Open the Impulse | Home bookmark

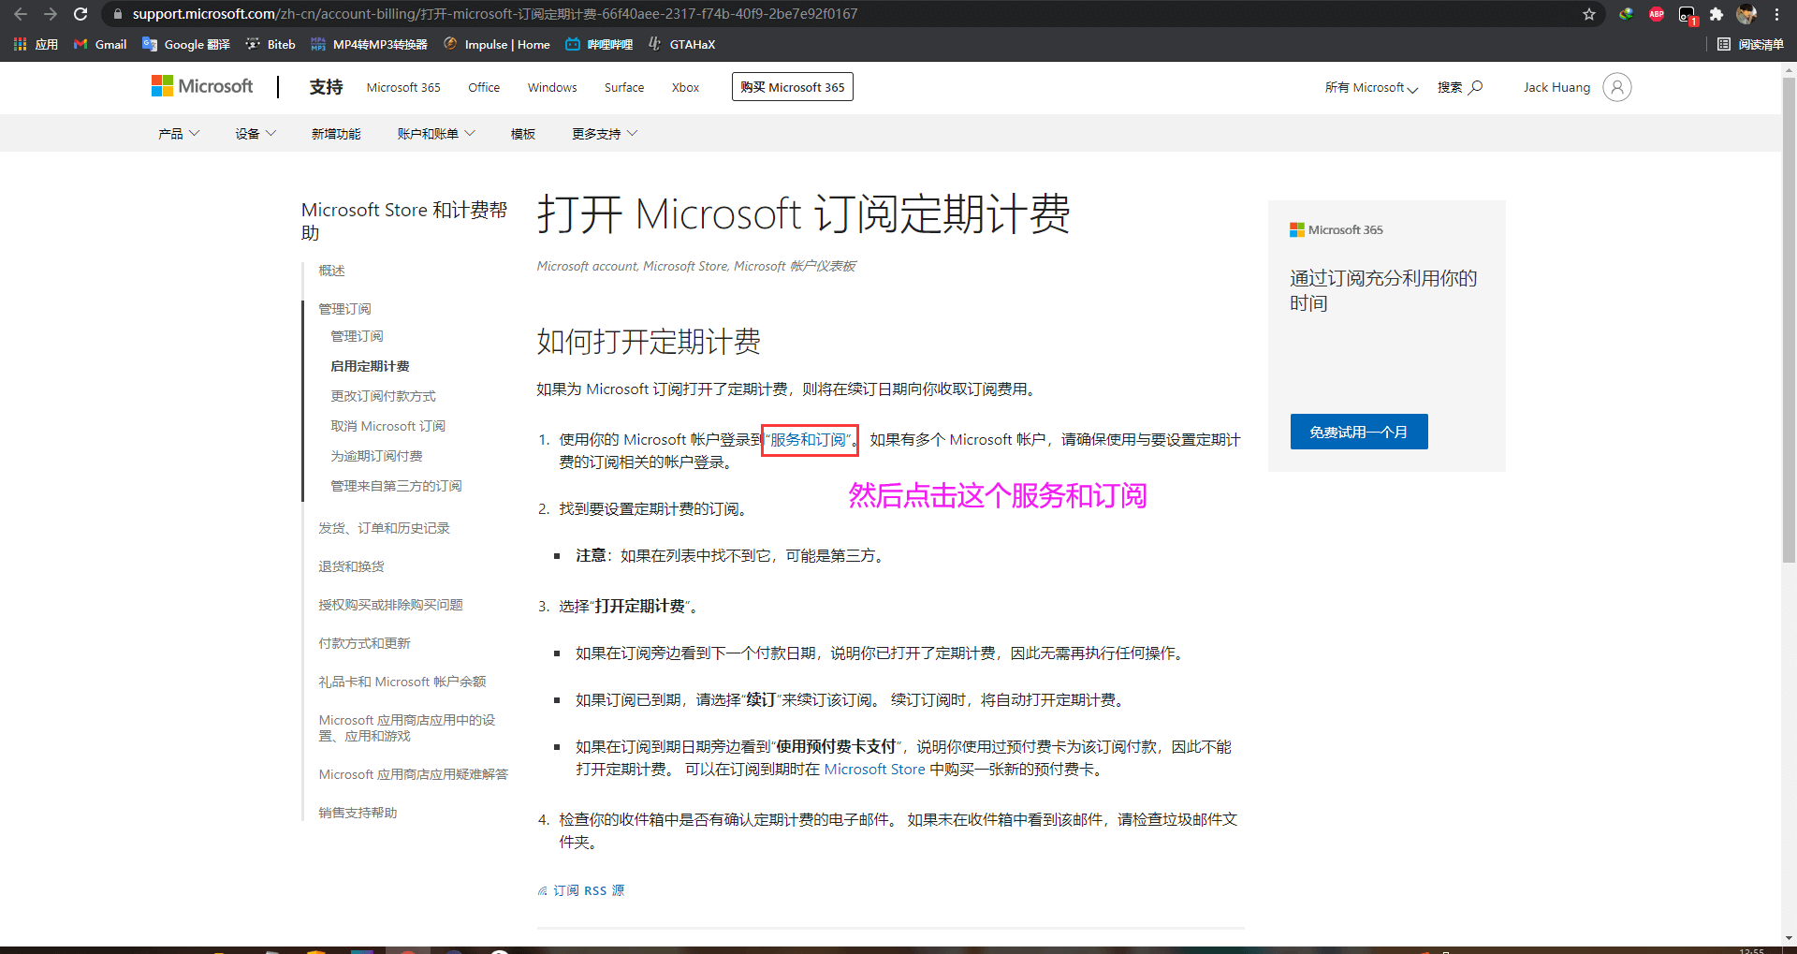[497, 44]
